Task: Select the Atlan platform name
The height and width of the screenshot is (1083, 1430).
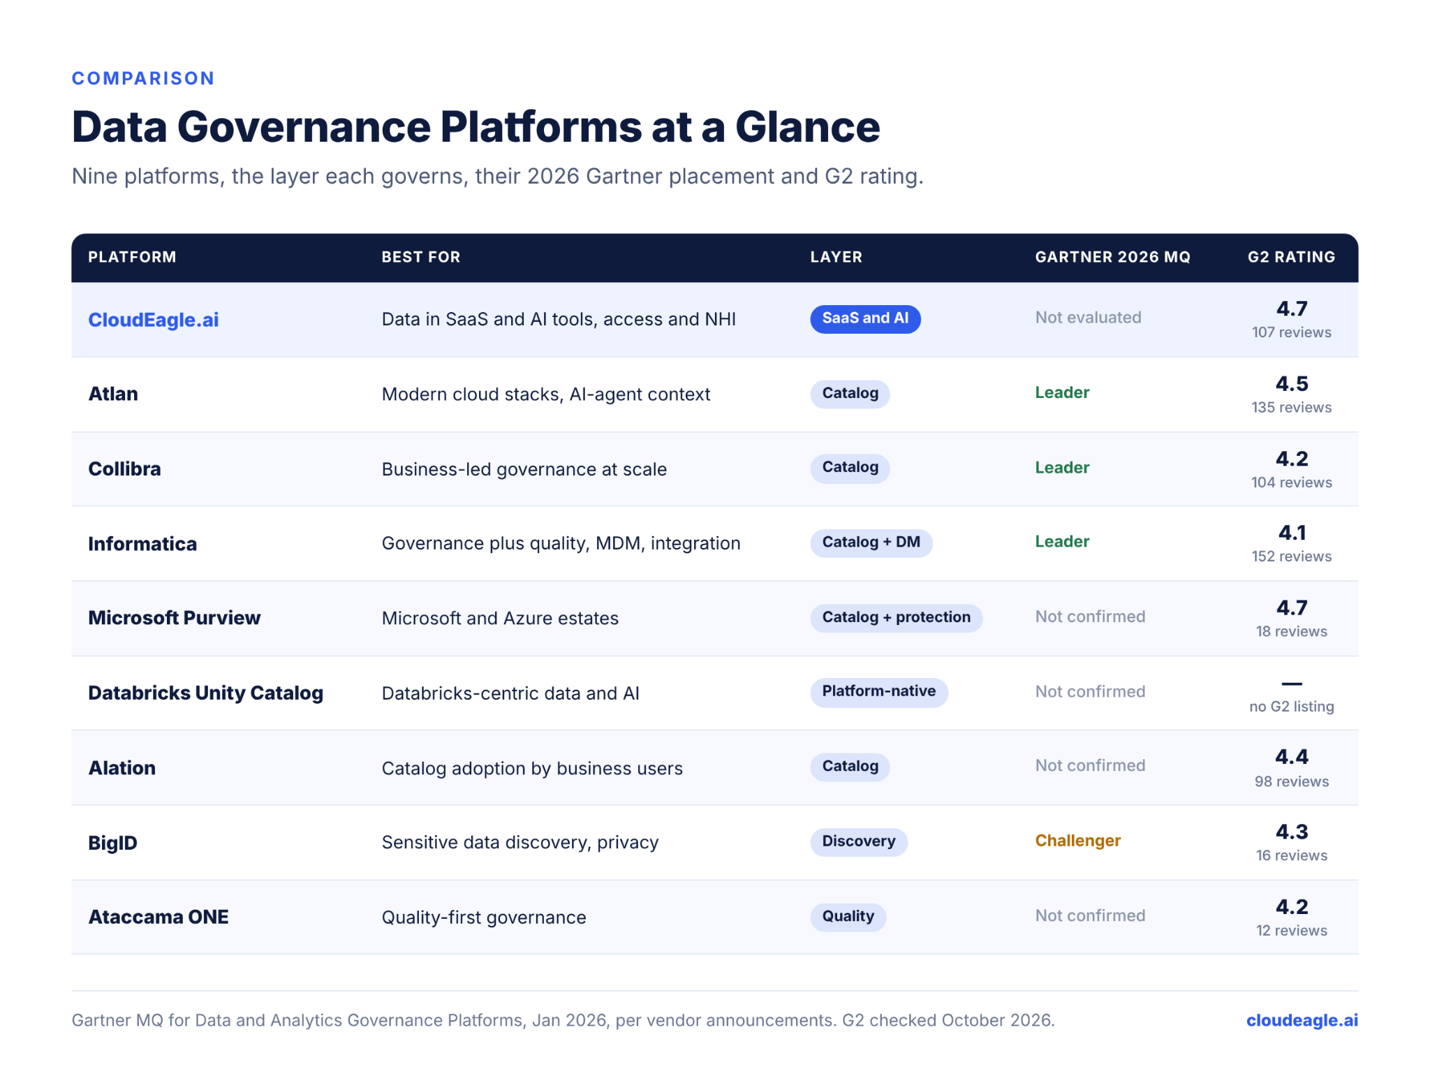Action: click(x=113, y=394)
